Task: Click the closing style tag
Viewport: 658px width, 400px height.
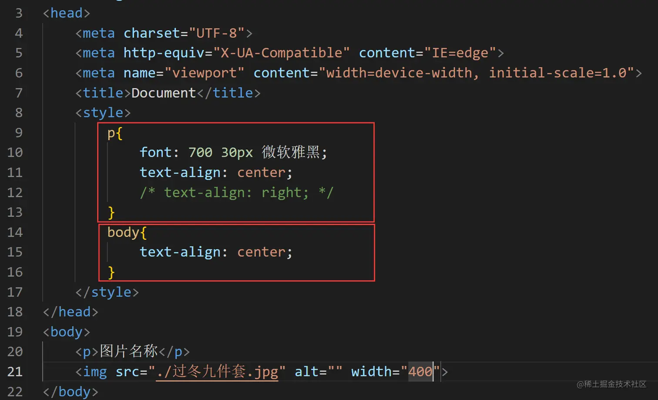Action: point(107,292)
